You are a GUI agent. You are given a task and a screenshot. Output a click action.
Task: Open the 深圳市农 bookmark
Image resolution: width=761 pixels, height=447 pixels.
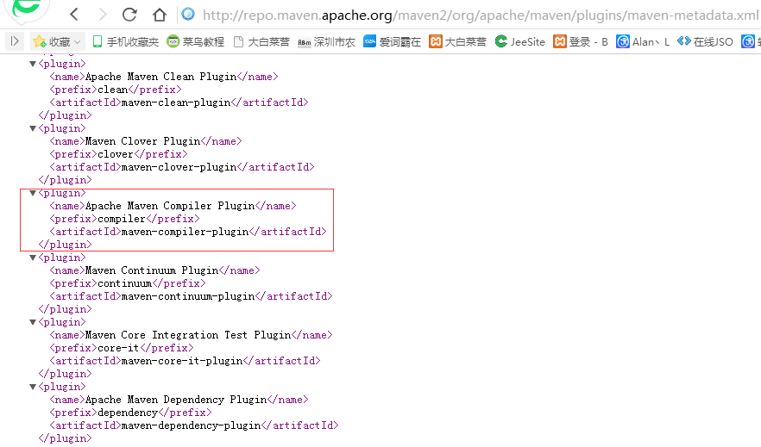click(x=326, y=41)
